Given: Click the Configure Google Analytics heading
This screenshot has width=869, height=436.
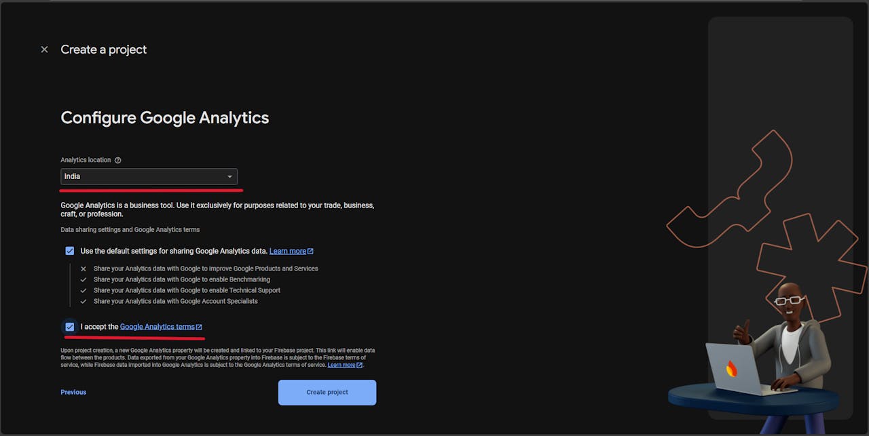Looking at the screenshot, I should pos(165,118).
